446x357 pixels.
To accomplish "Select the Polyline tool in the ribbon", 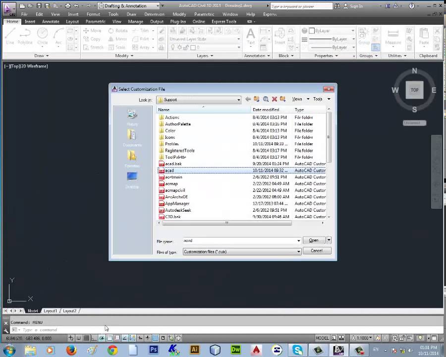I will click(25, 36).
